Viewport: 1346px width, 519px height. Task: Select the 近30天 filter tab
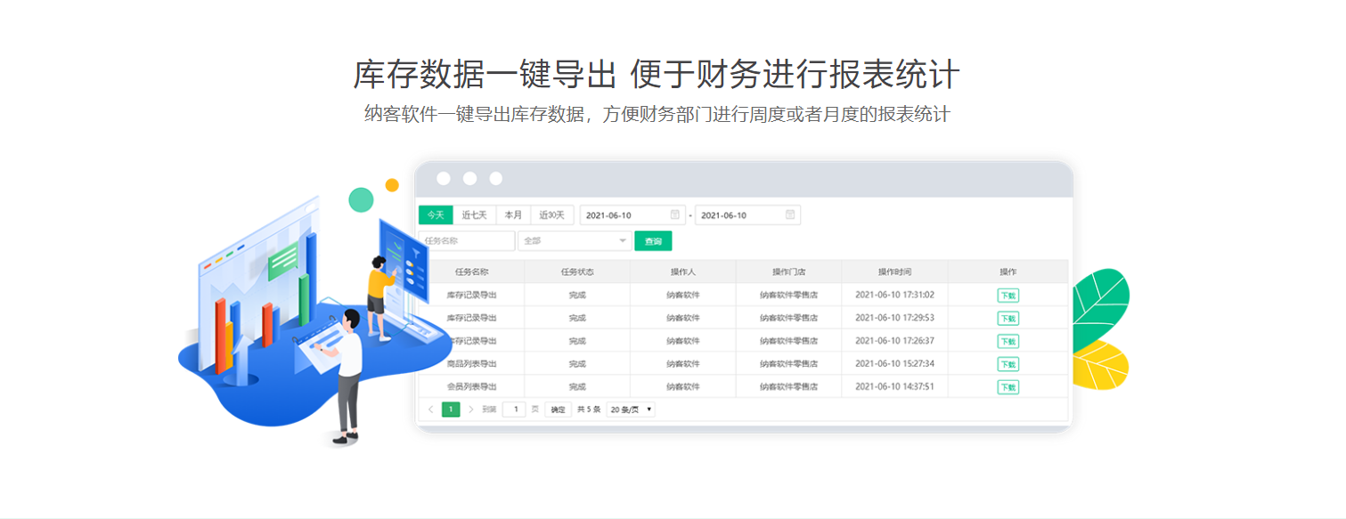(551, 215)
